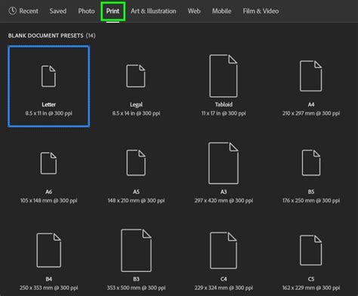Click the Blank Document Presets (14) heading
Image resolution: width=358 pixels, height=296 pixels.
coord(51,35)
